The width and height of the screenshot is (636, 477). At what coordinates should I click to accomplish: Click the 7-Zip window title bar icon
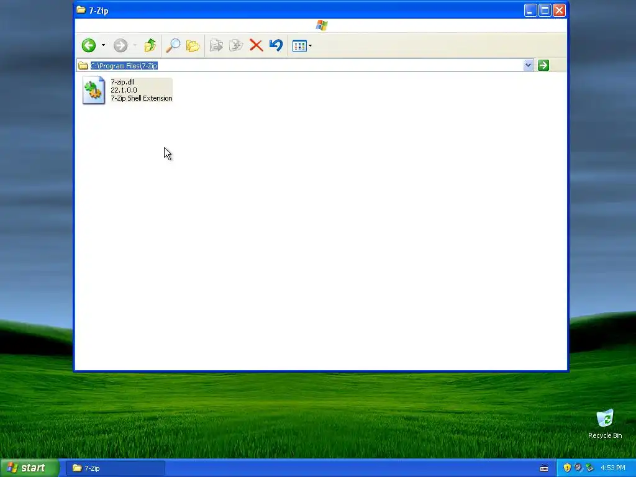tap(81, 10)
